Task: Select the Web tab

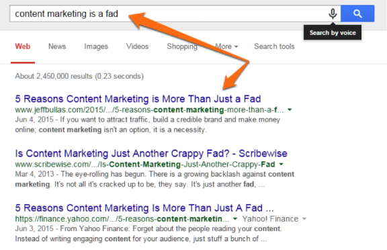Action: (x=23, y=46)
